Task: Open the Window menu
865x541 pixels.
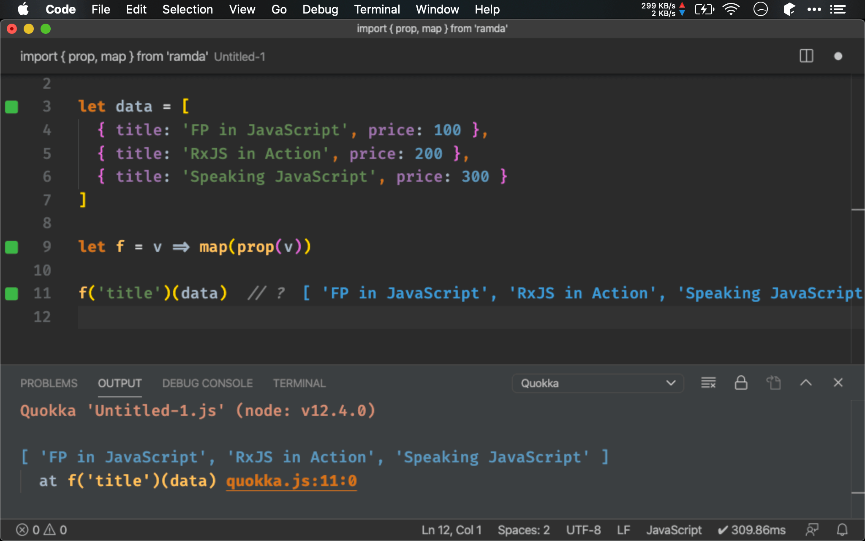Action: point(437,9)
